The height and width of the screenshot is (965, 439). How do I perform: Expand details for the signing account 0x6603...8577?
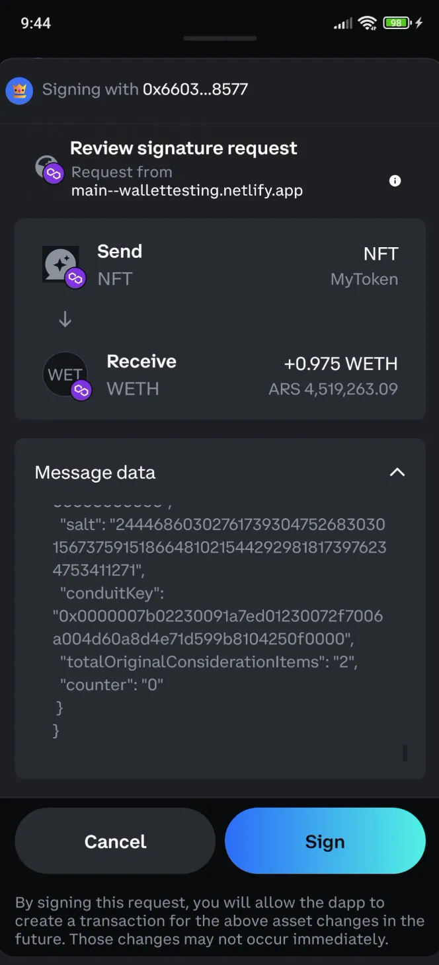click(195, 89)
